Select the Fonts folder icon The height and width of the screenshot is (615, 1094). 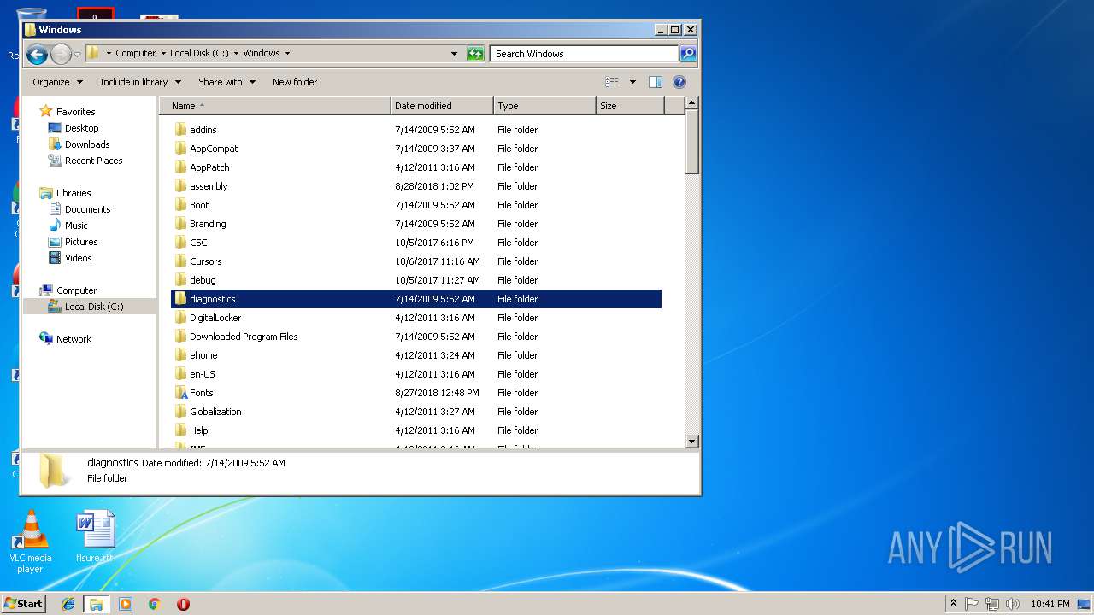tap(180, 393)
